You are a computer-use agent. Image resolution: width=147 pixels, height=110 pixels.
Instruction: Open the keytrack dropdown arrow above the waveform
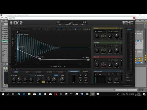click(x=21, y=29)
